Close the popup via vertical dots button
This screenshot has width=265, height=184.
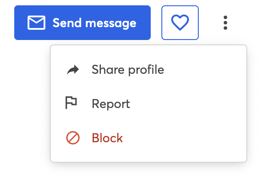point(225,23)
